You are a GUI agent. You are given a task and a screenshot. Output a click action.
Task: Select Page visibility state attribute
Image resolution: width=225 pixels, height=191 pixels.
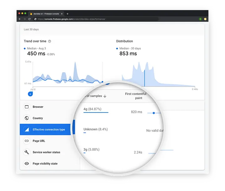coord(45,163)
